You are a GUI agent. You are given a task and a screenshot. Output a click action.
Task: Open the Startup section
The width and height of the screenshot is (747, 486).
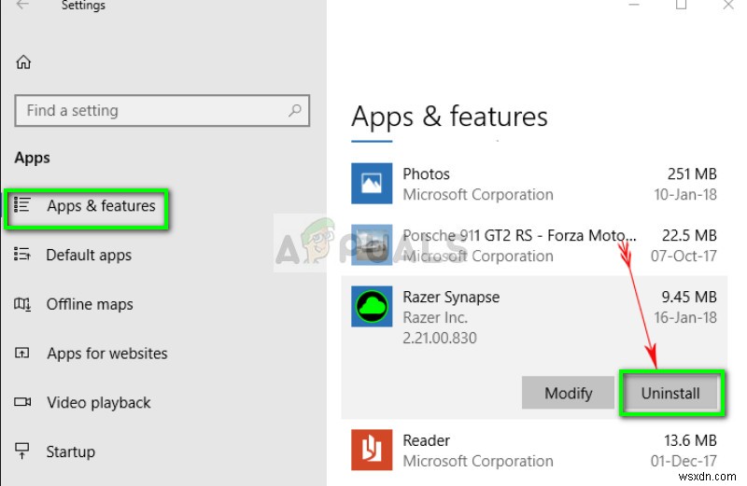point(71,451)
